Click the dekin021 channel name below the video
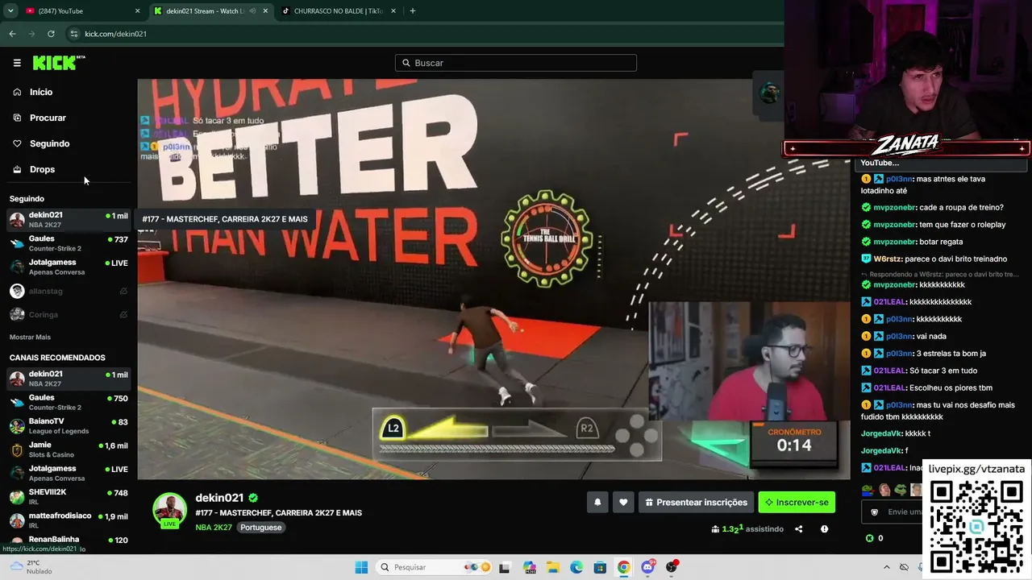 pyautogui.click(x=220, y=498)
